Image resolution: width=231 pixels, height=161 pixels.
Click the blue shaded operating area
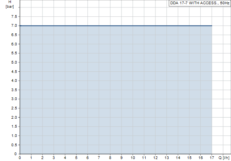pos(116,90)
